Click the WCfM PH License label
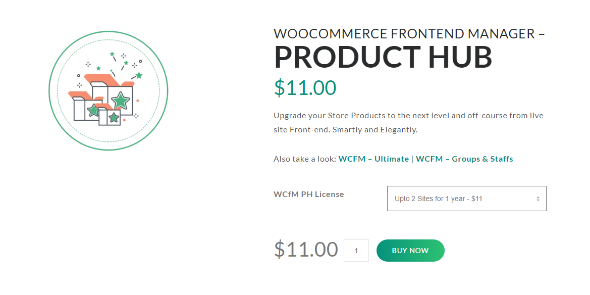Screen dimensions: 590x295 pos(308,194)
